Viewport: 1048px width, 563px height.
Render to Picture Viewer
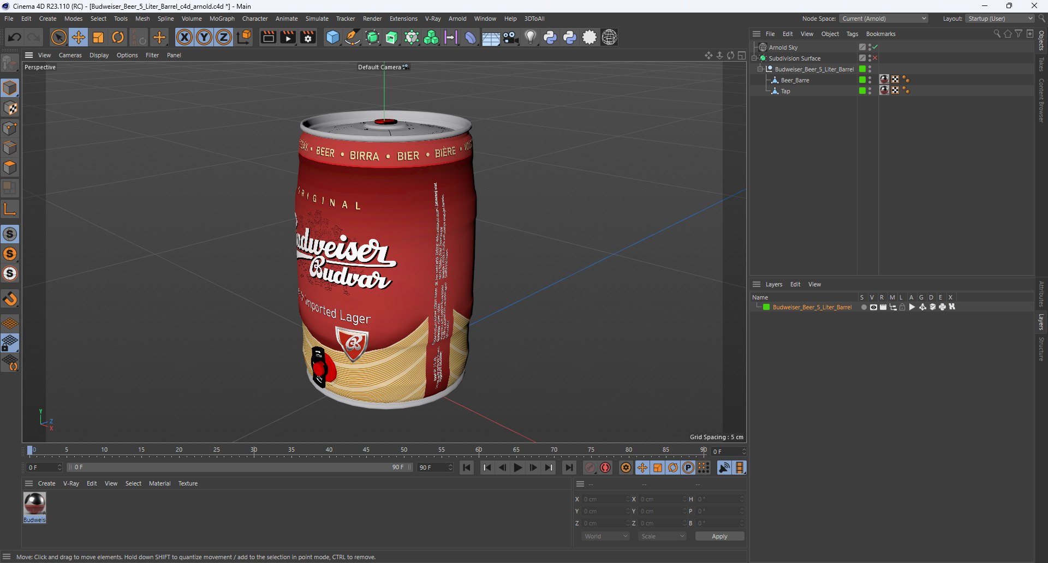click(x=288, y=37)
